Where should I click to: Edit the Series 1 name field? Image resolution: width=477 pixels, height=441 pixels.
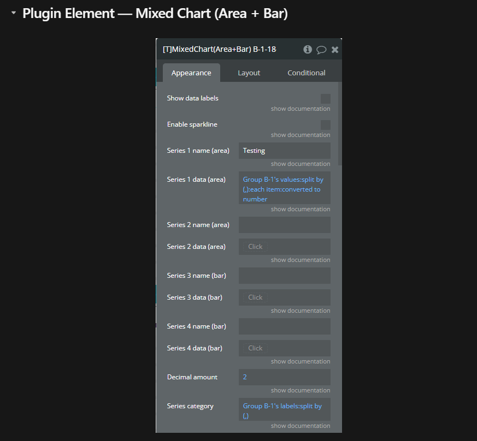pos(284,151)
